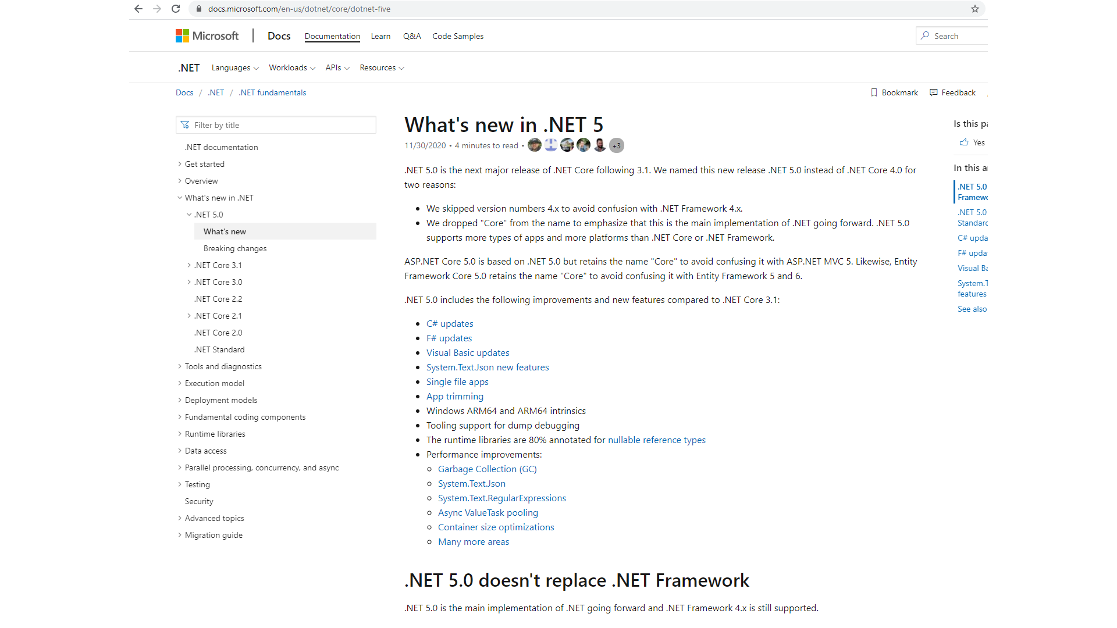Click the Search icon in the navbar
This screenshot has width=1117, height=628.
[926, 36]
